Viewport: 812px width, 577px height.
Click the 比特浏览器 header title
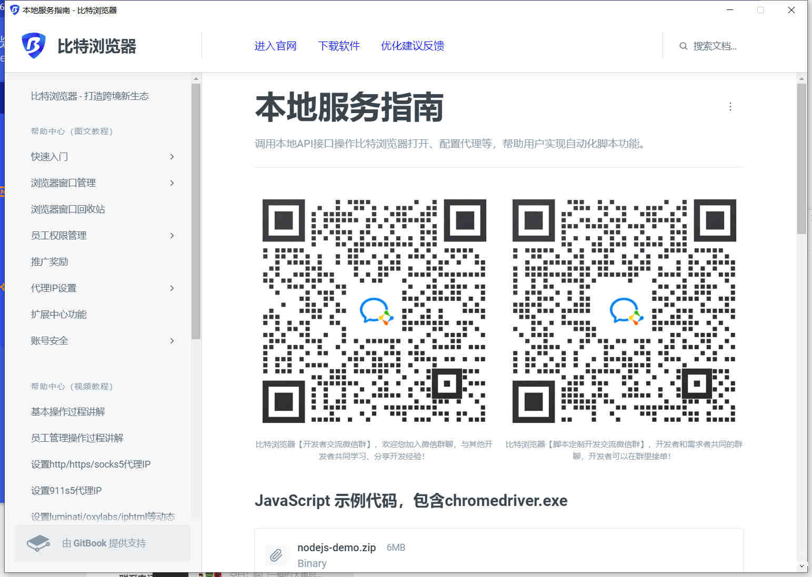pos(97,46)
